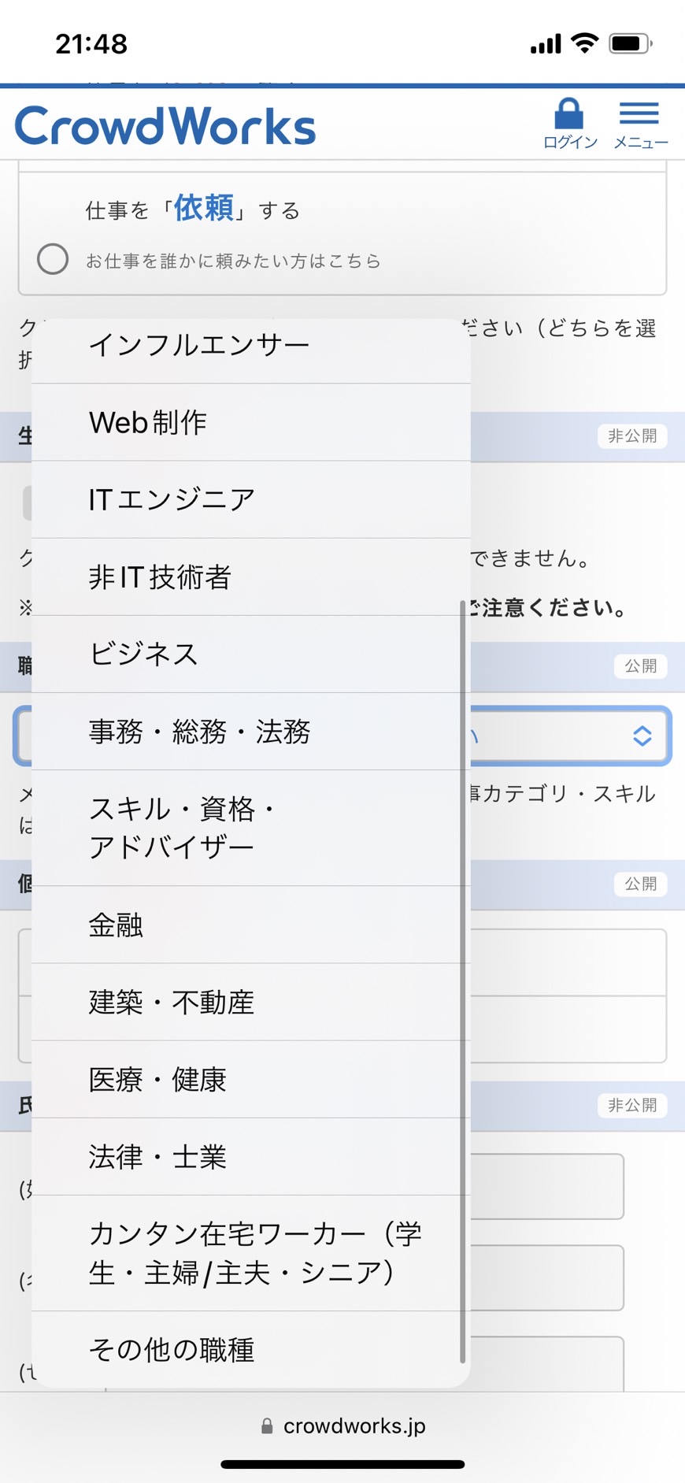Select 医療・健康 option
This screenshot has width=685, height=1483.
pyautogui.click(x=251, y=1079)
